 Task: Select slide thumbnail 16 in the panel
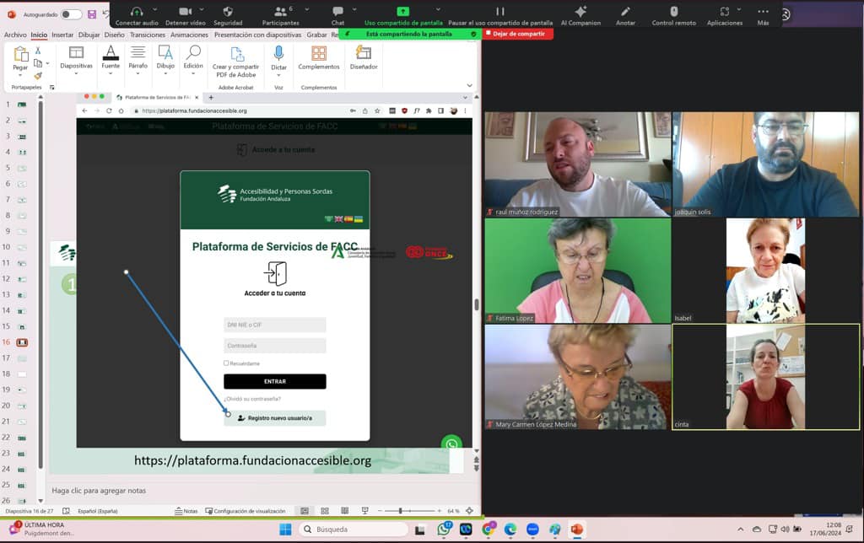(22, 342)
